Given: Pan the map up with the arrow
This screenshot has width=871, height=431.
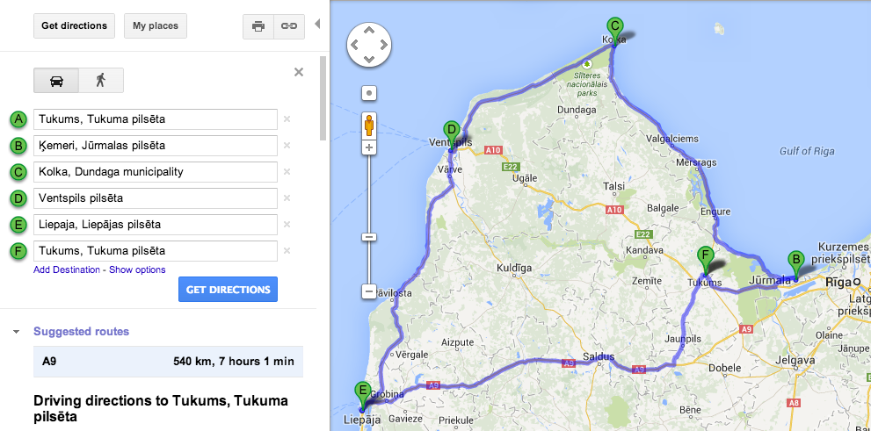Looking at the screenshot, I should point(369,31).
